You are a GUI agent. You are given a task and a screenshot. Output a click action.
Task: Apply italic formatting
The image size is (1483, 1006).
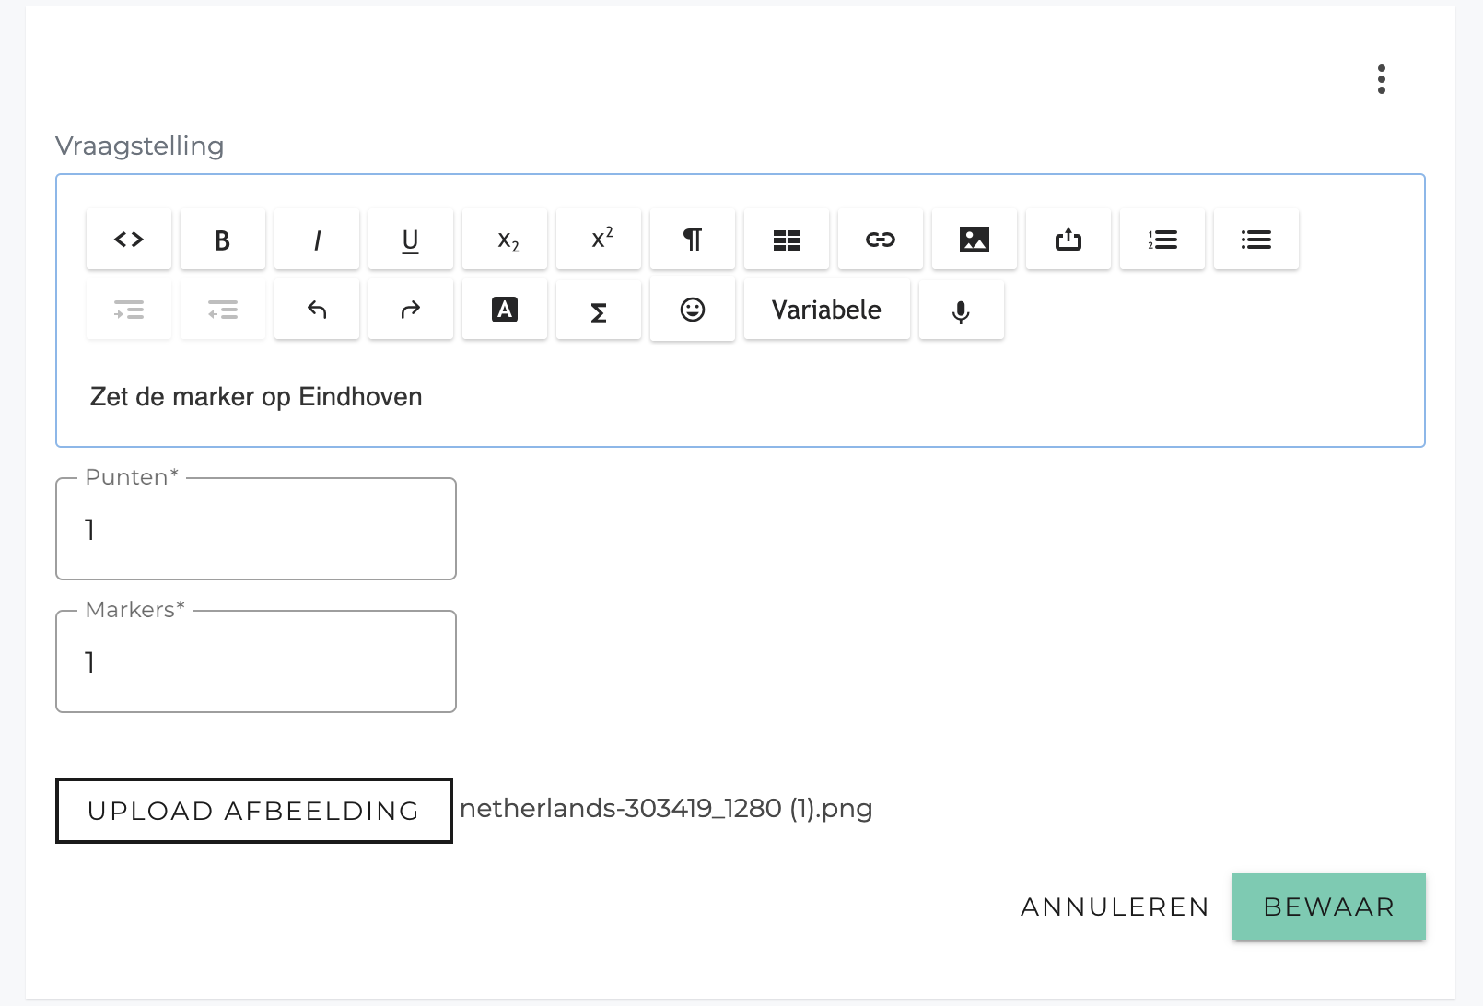[317, 240]
